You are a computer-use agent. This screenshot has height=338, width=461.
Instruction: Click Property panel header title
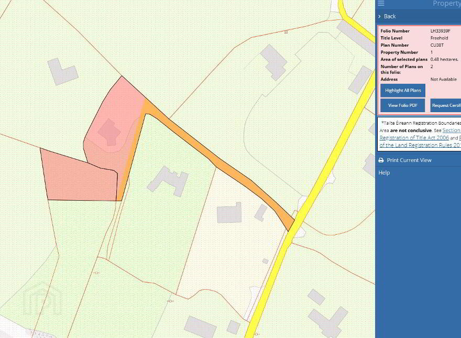[446, 4]
